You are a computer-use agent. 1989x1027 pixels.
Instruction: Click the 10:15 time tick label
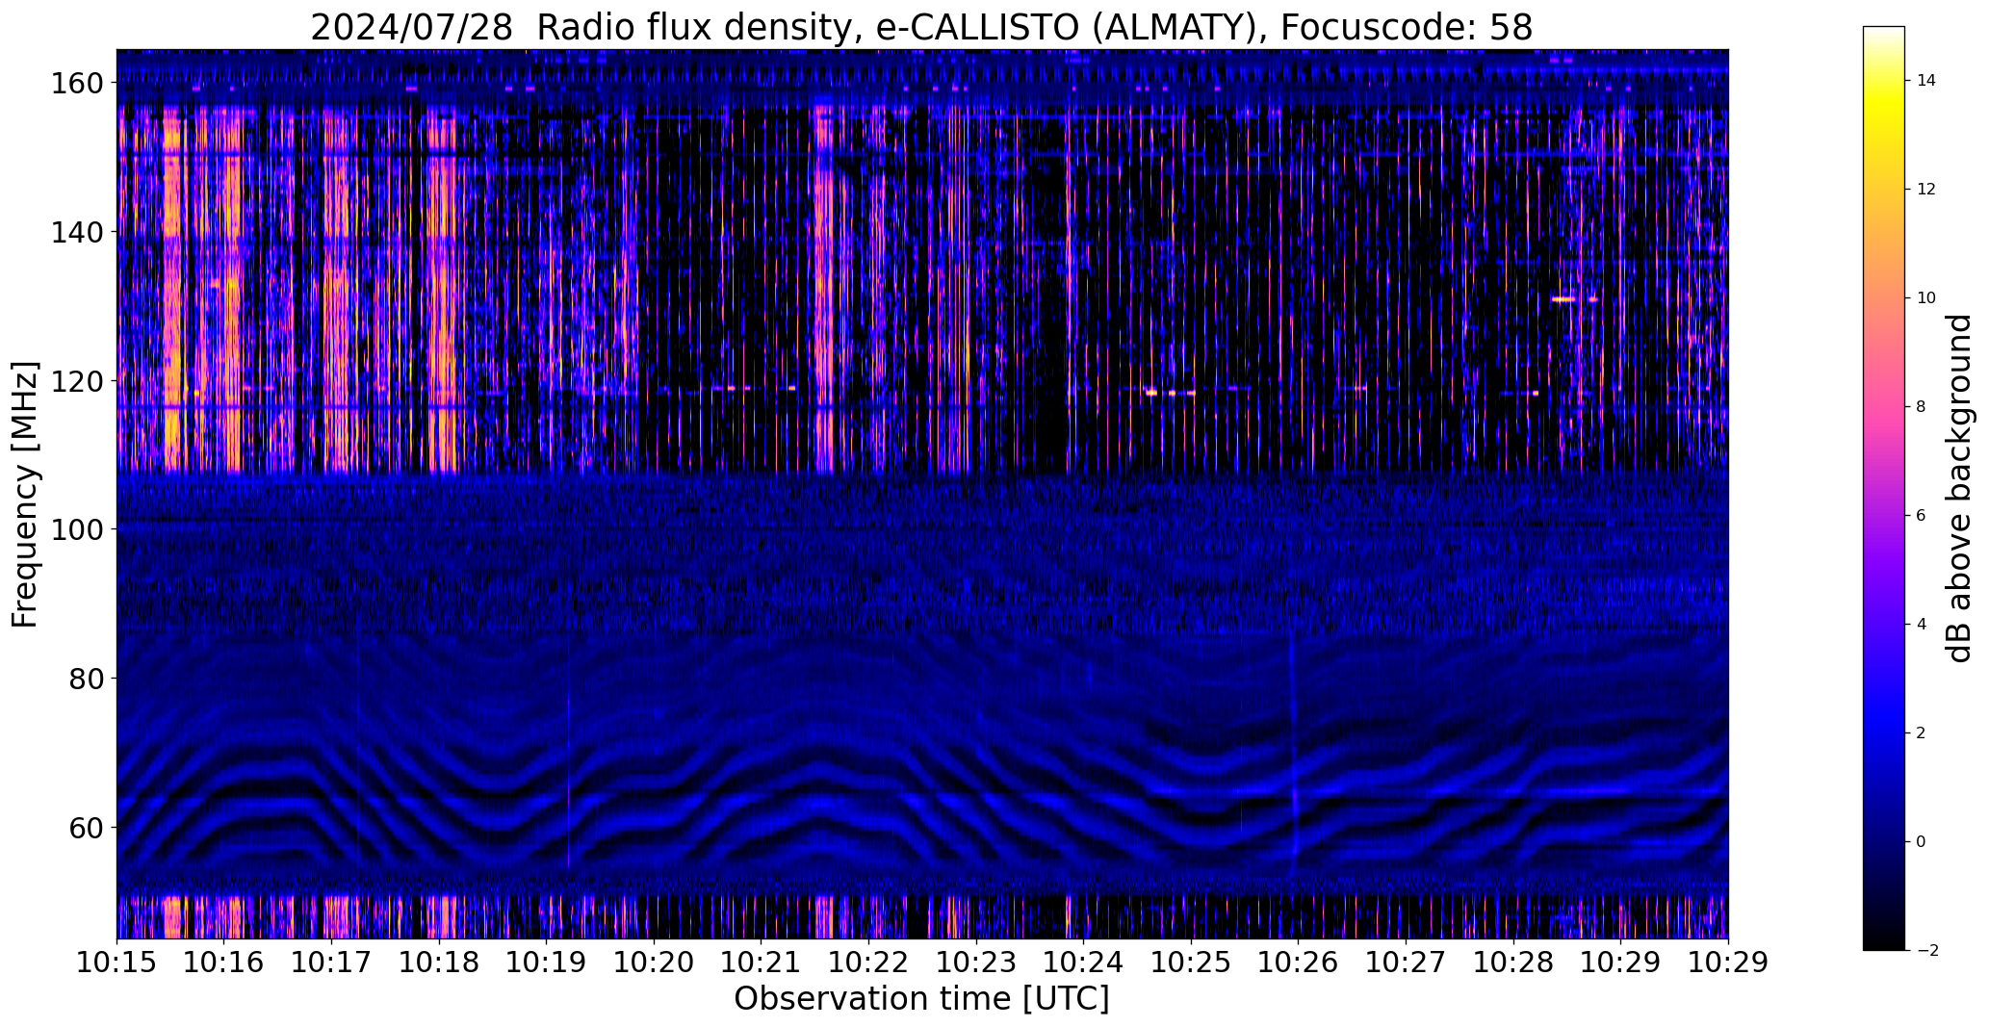pos(116,963)
